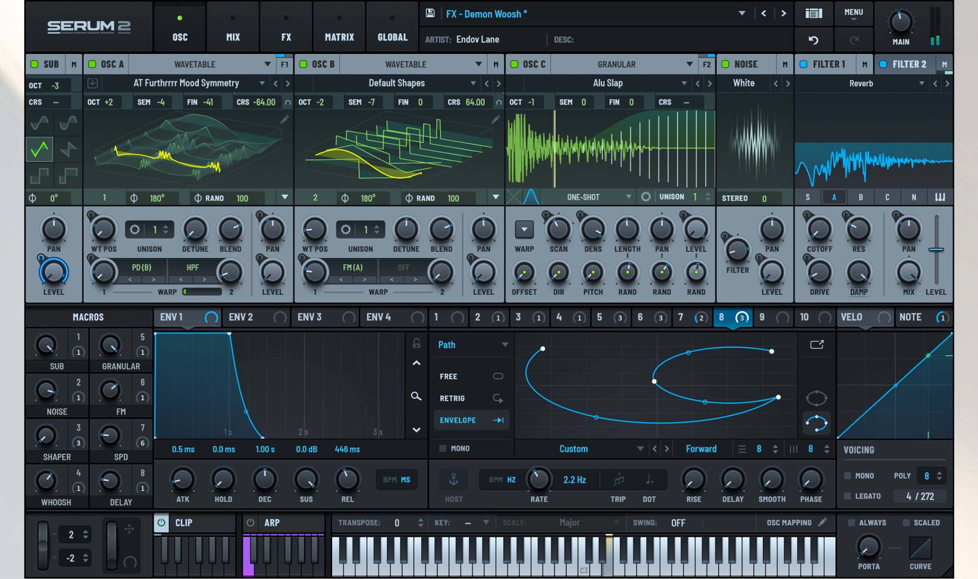Open the Reverb filter type dropdown
The height and width of the screenshot is (579, 978).
(922, 83)
